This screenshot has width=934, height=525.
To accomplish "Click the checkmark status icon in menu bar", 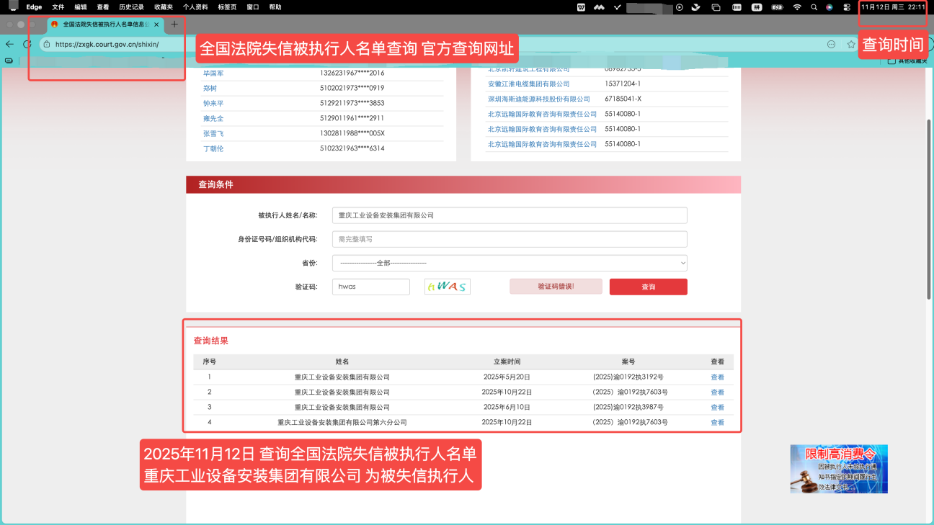I will click(x=618, y=7).
